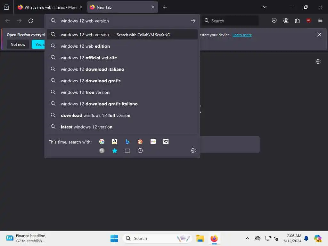Select suggestion 'windows 12 download gratis italiano'
This screenshot has width=328, height=246.
point(122,104)
